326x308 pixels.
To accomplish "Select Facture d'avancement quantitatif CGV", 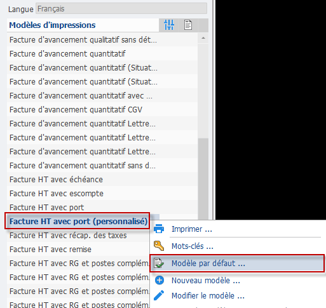I will pyautogui.click(x=102, y=110).
